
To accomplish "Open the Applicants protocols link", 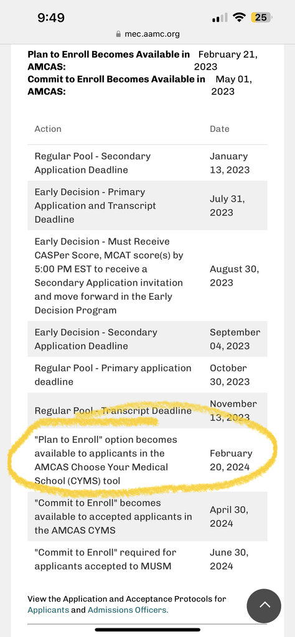I will (49, 610).
